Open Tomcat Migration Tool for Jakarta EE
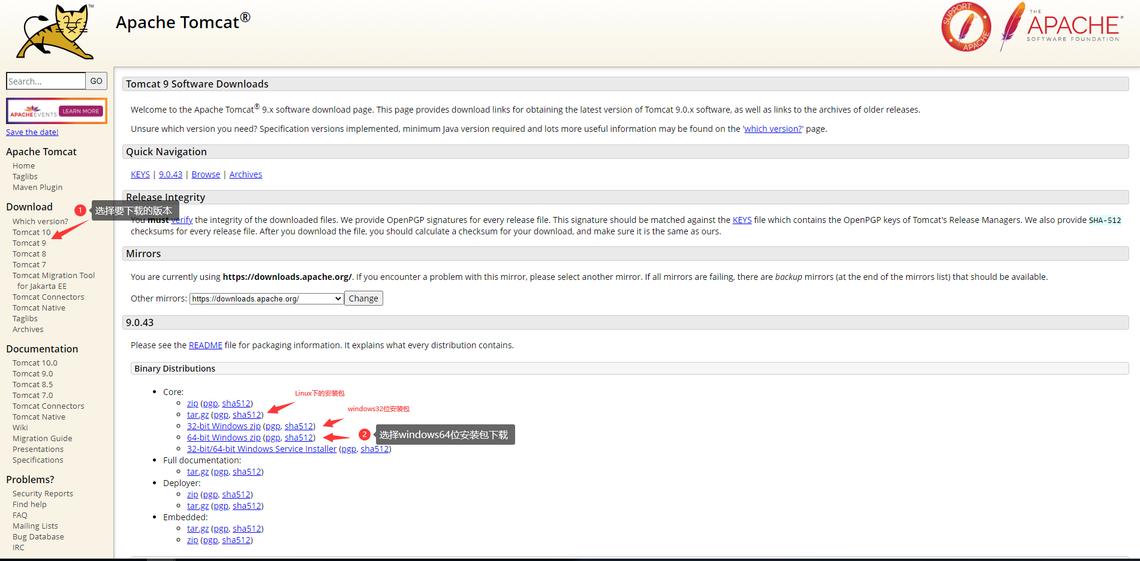This screenshot has width=1140, height=561. click(x=53, y=281)
